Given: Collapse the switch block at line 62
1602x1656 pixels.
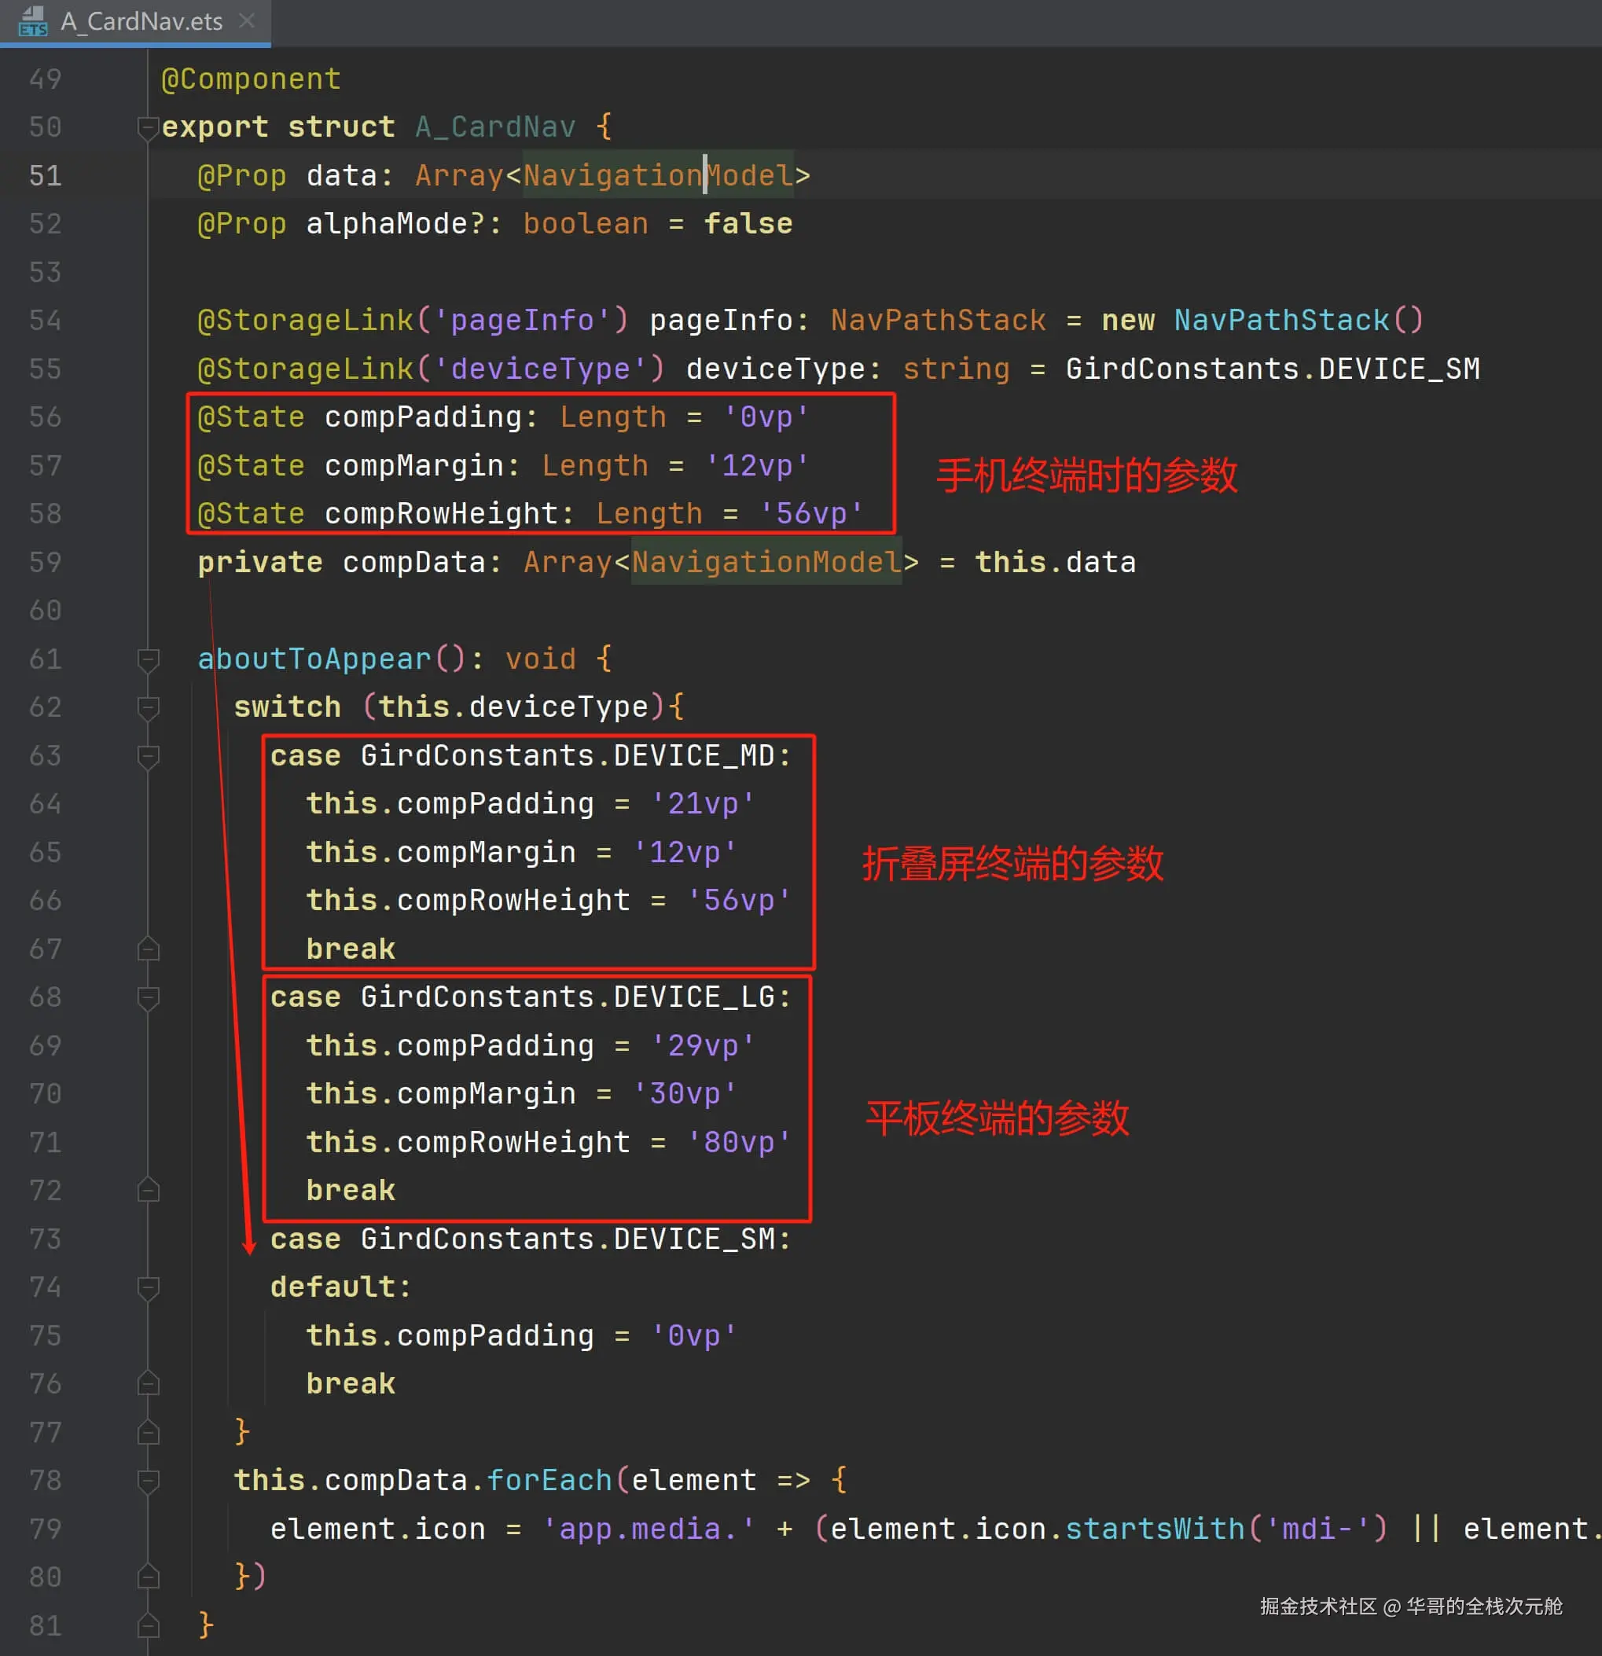Looking at the screenshot, I should coord(148,707).
